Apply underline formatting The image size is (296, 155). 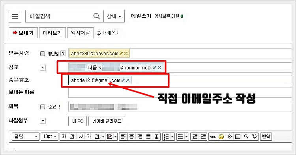[72, 136]
